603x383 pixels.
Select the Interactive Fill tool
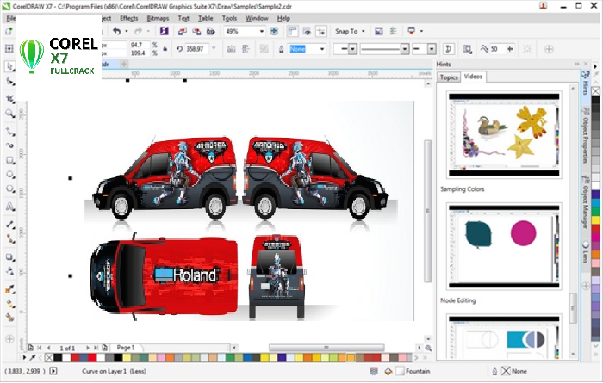coord(9,304)
